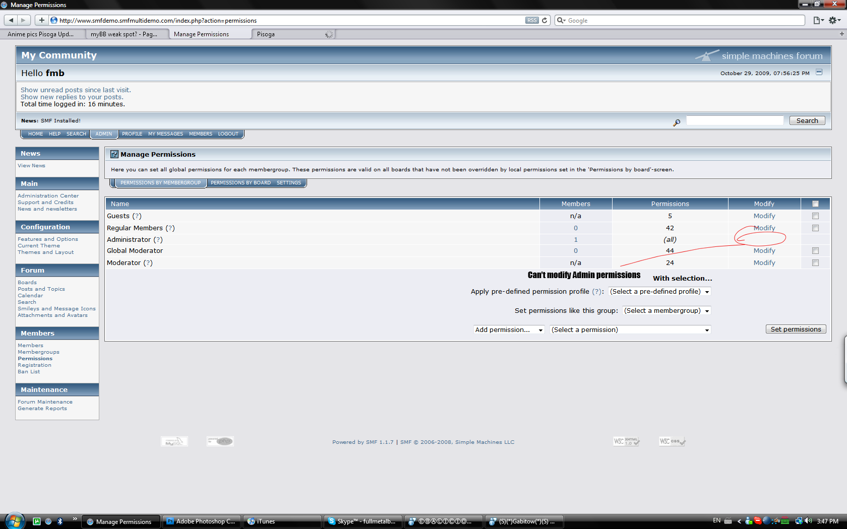Open Powered by SMF 1.1.7 footer link
Viewport: 847px width, 529px height.
(x=363, y=442)
